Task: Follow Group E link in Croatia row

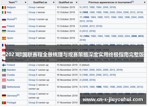Action: (33, 75)
